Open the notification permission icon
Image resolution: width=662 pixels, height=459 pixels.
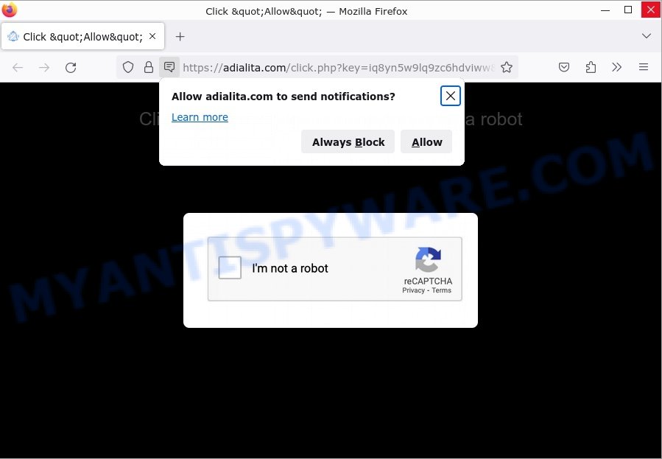(x=169, y=67)
